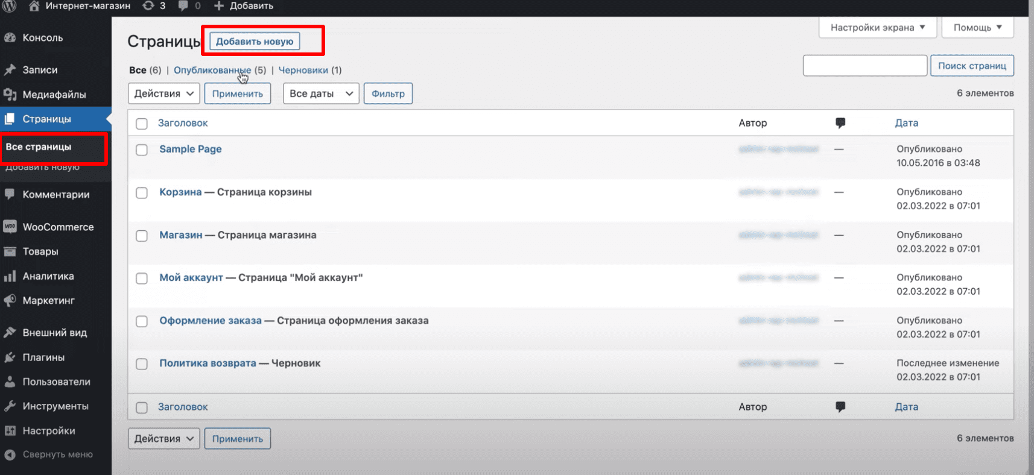The image size is (1034, 475).
Task: Check the Оформление заказа row checkbox
Action: coord(142,321)
